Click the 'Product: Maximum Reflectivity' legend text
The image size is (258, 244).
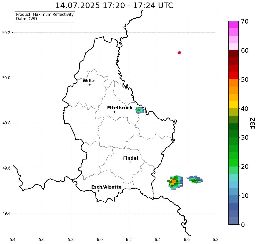point(45,15)
